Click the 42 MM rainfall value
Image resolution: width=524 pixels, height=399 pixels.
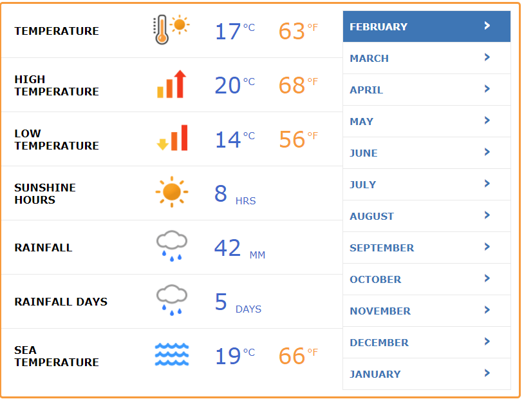pos(239,248)
